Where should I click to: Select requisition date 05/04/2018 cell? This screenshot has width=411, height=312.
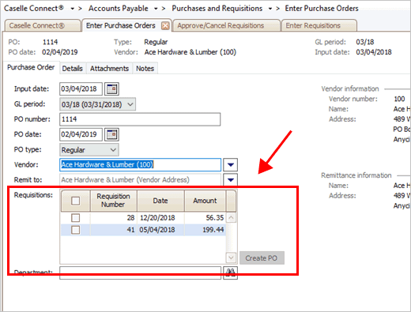point(160,230)
